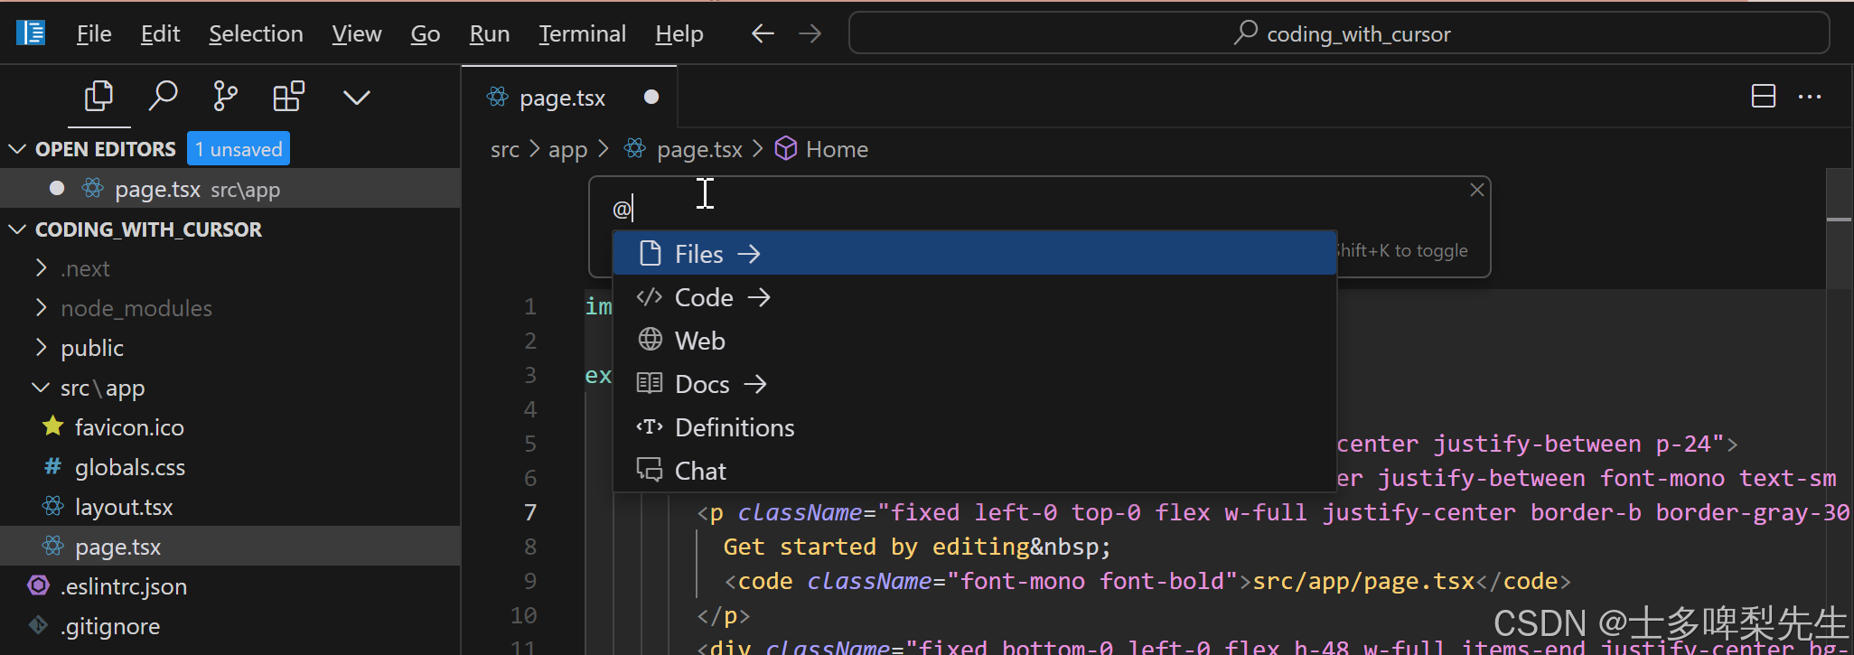Click the .eslintrc.json circle icon
This screenshot has width=1854, height=655.
pos(38,585)
